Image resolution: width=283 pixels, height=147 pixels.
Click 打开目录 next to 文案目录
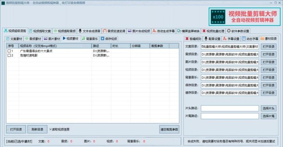coord(269,47)
